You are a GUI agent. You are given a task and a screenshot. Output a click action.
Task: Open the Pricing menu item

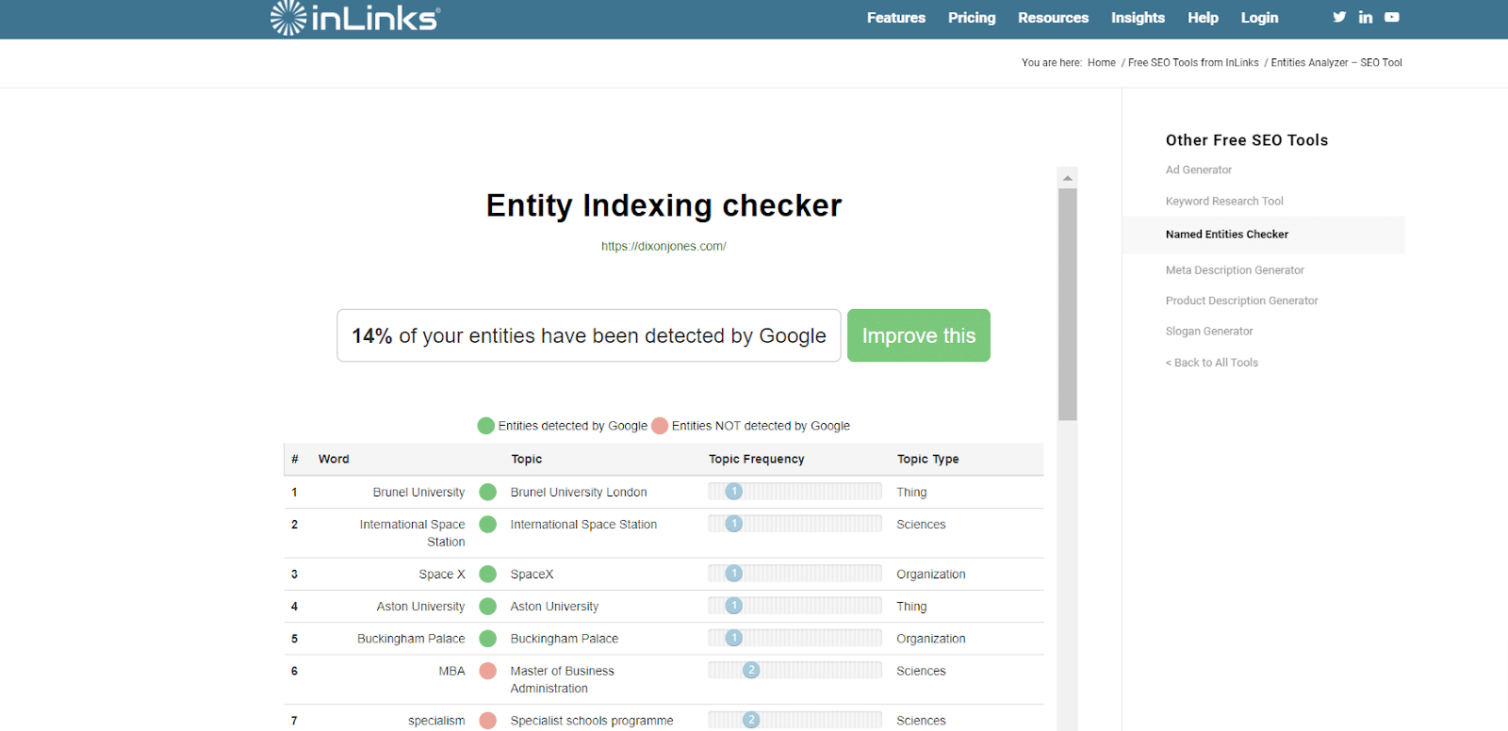point(972,18)
